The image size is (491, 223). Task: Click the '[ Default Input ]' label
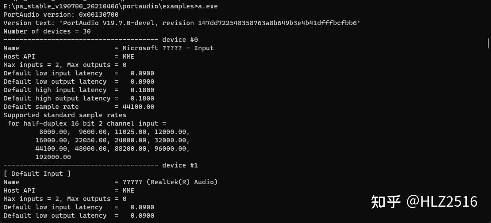37,174
